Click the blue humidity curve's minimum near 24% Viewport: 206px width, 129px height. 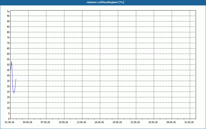pyautogui.click(x=14, y=93)
